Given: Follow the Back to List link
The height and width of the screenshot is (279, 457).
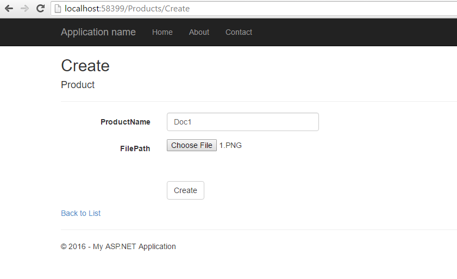Looking at the screenshot, I should pyautogui.click(x=80, y=213).
